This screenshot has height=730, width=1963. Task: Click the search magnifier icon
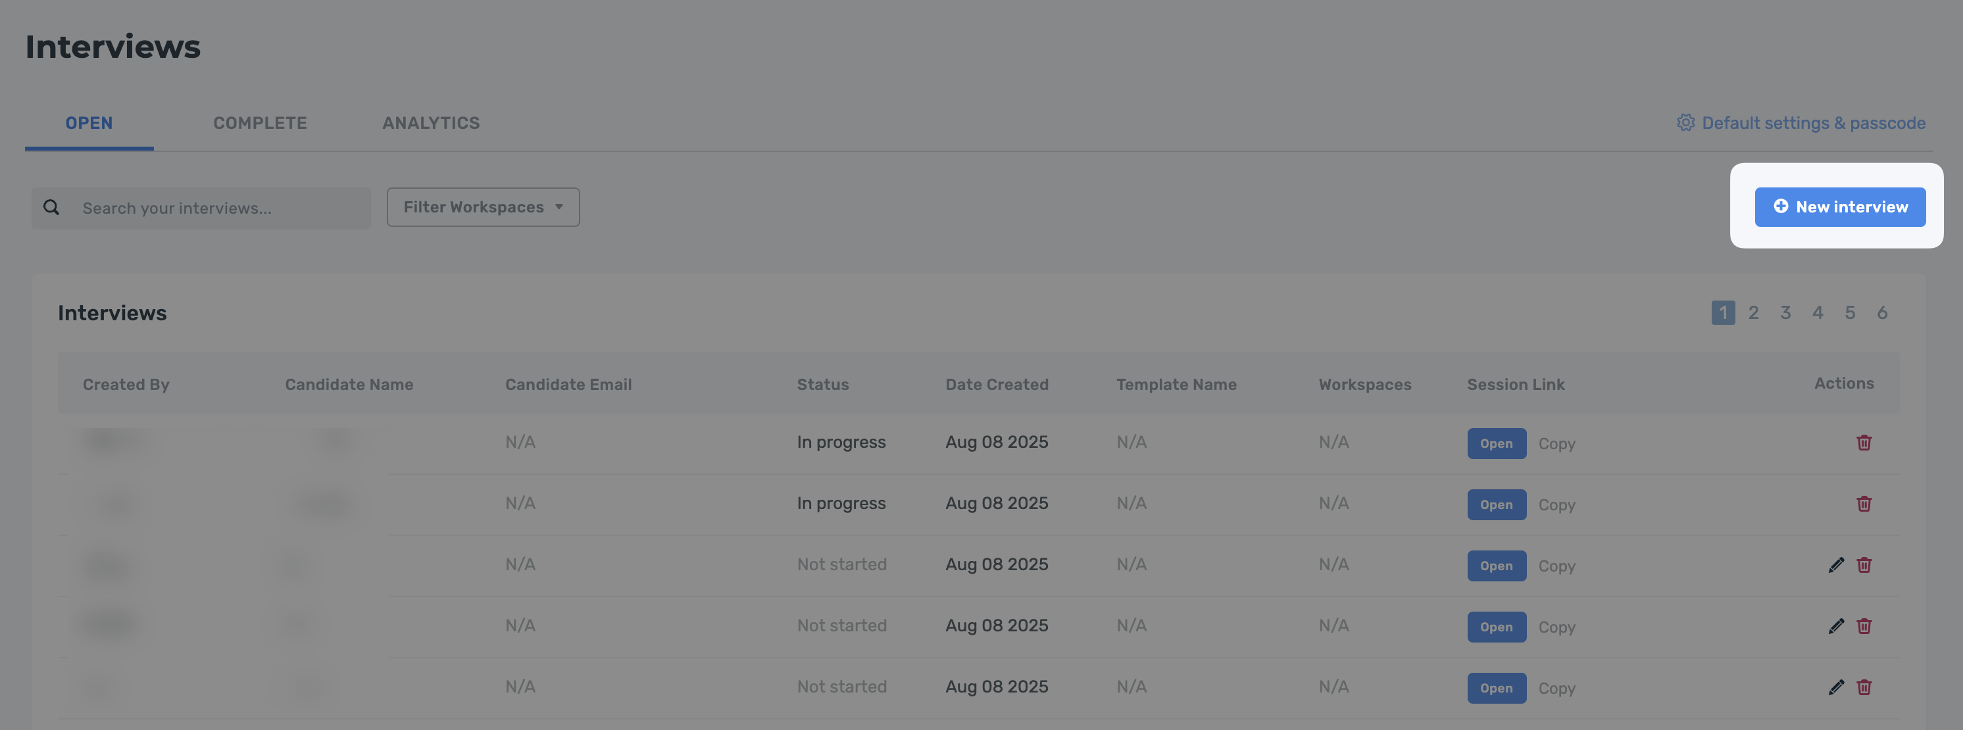[x=51, y=207]
